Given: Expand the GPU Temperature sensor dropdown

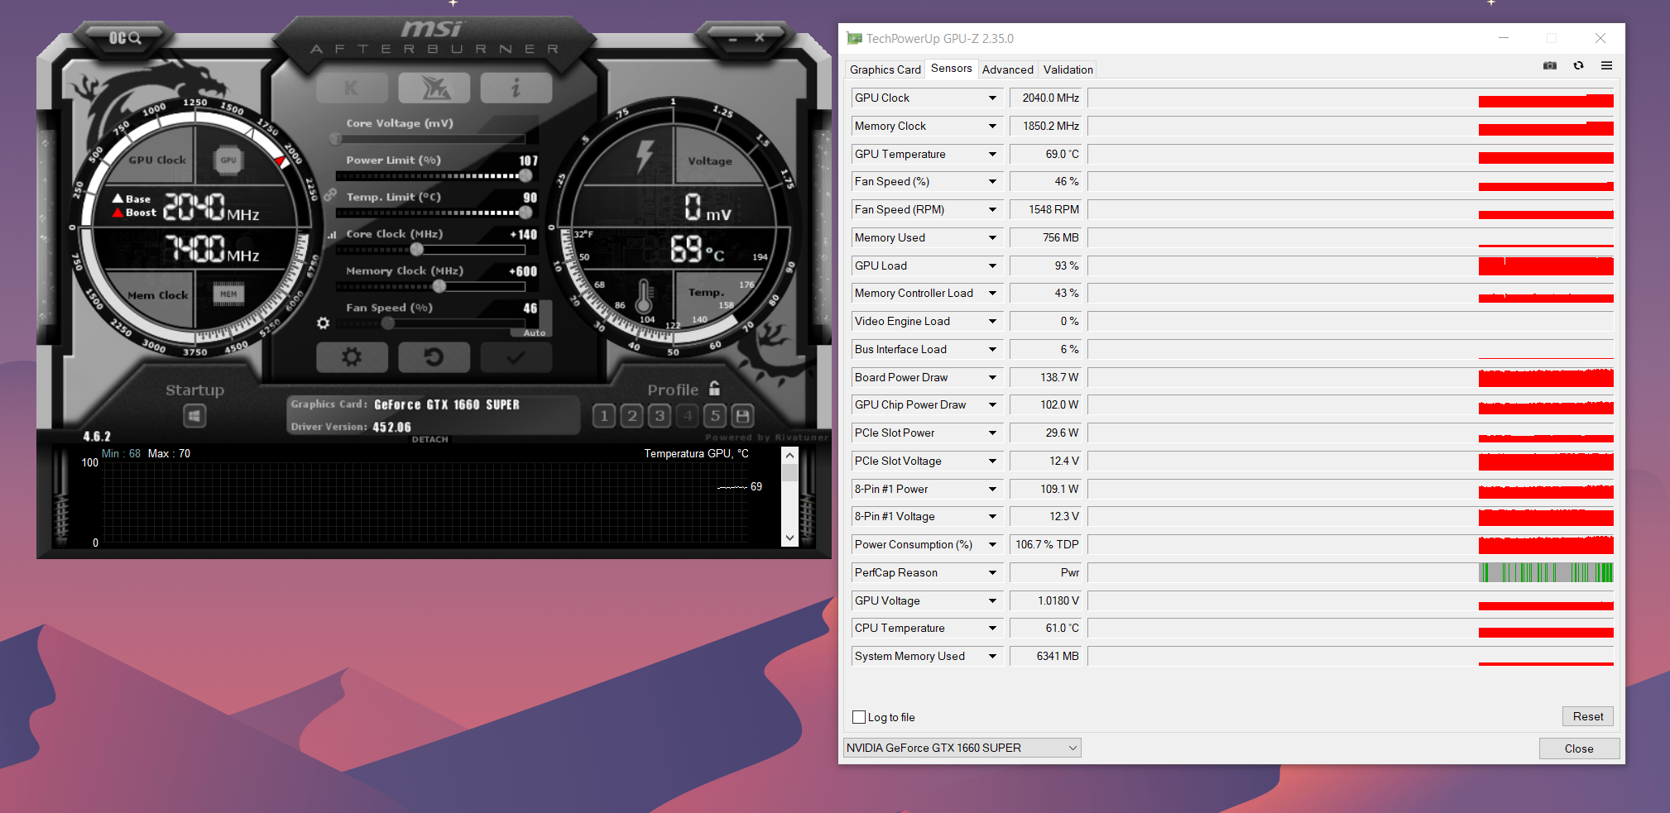Looking at the screenshot, I should pos(992,155).
